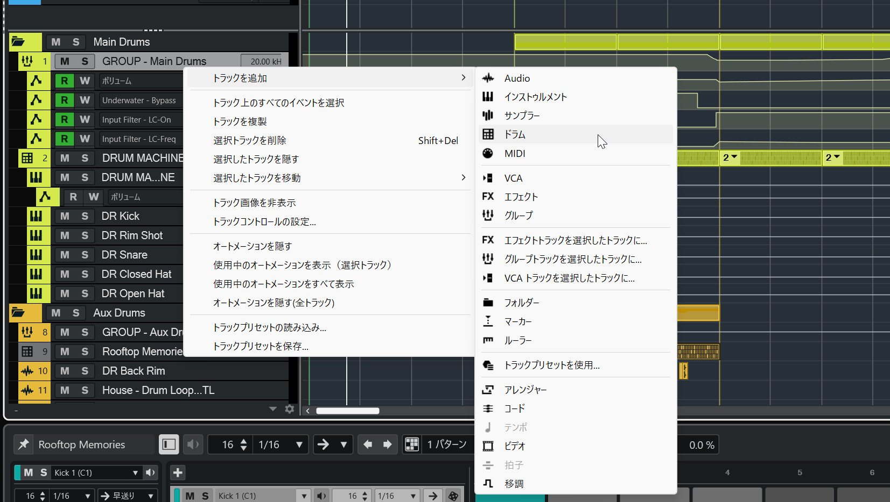The height and width of the screenshot is (502, 890).
Task: Choose Hide Automation (オートメーションを隠す)
Action: click(331, 246)
